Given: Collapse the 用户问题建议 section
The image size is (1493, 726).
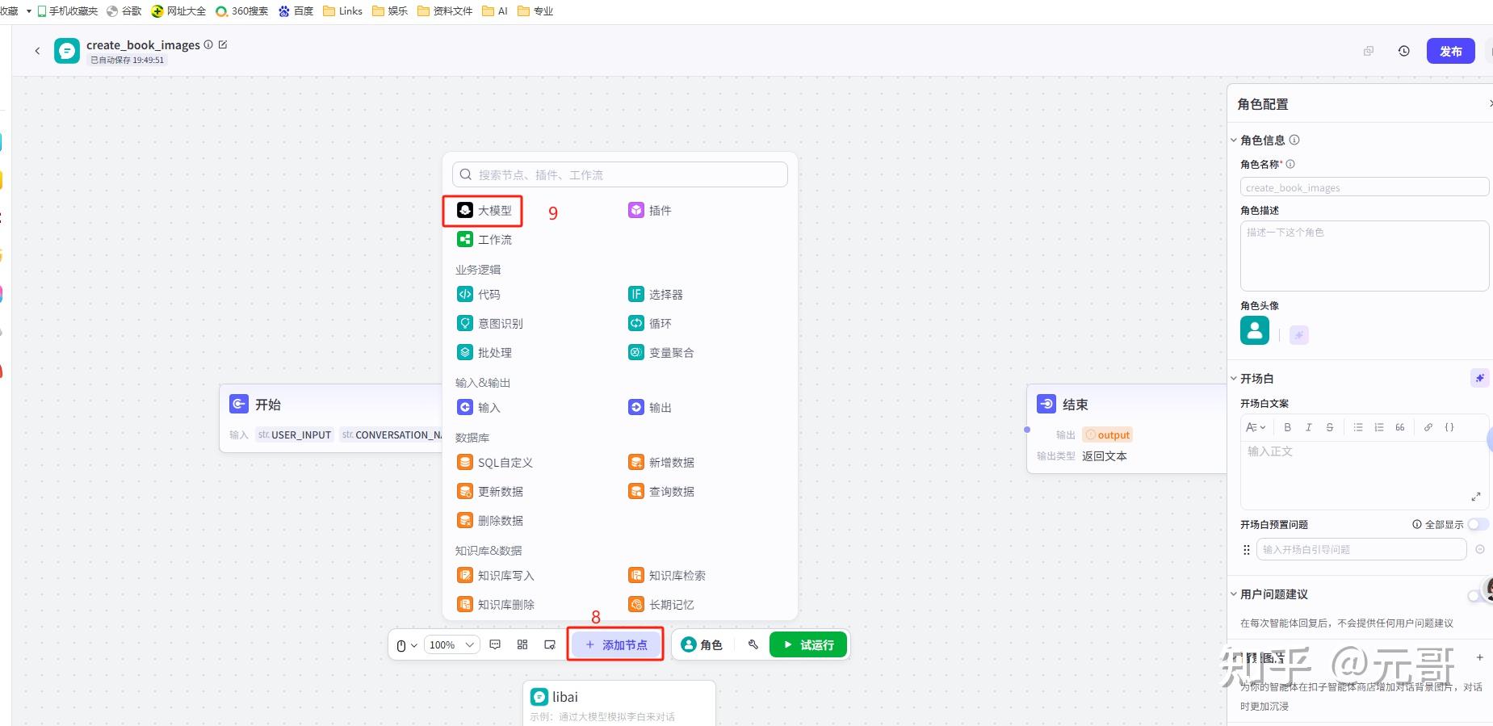Looking at the screenshot, I should (1234, 594).
